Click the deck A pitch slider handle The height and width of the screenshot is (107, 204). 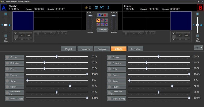[6, 25]
